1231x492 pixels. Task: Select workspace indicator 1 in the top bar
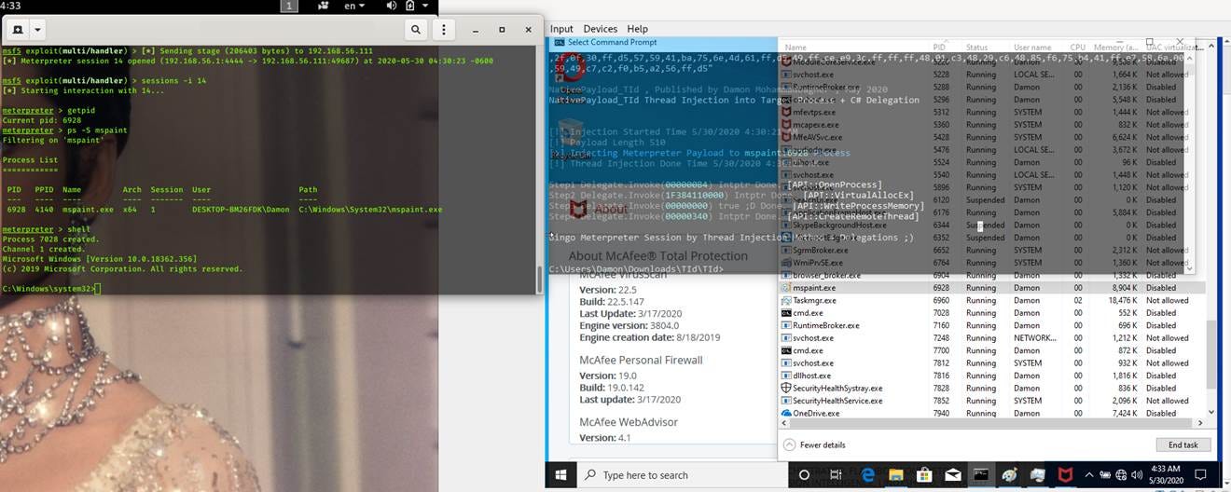pos(290,6)
